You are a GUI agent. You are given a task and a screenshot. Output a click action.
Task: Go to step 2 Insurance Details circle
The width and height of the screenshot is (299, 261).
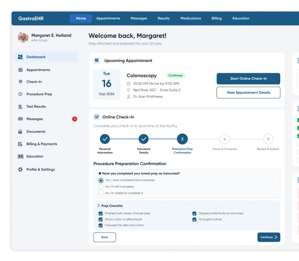tap(144, 139)
